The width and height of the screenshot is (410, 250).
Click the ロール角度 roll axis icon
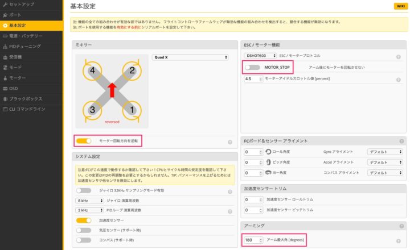[268, 152]
